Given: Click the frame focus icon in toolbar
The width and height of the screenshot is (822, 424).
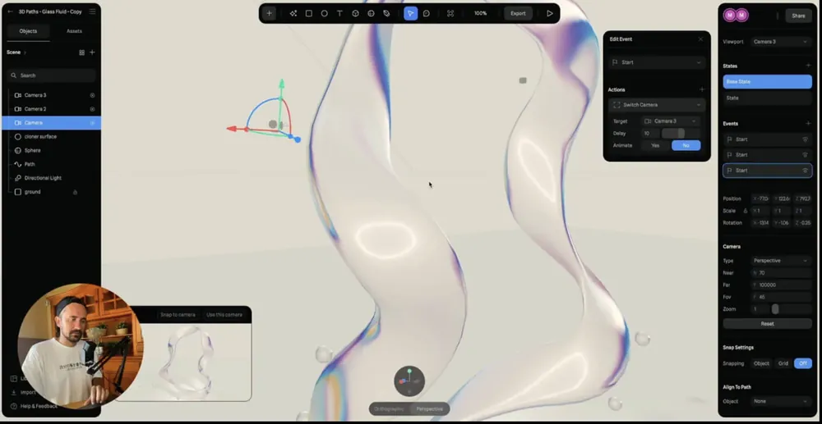Looking at the screenshot, I should pos(450,14).
